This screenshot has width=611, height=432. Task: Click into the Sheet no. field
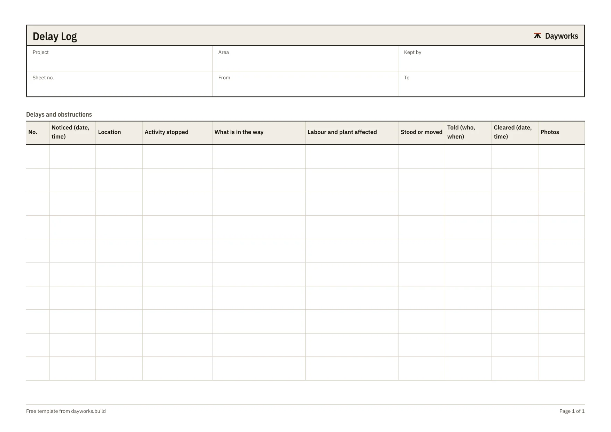(x=119, y=84)
